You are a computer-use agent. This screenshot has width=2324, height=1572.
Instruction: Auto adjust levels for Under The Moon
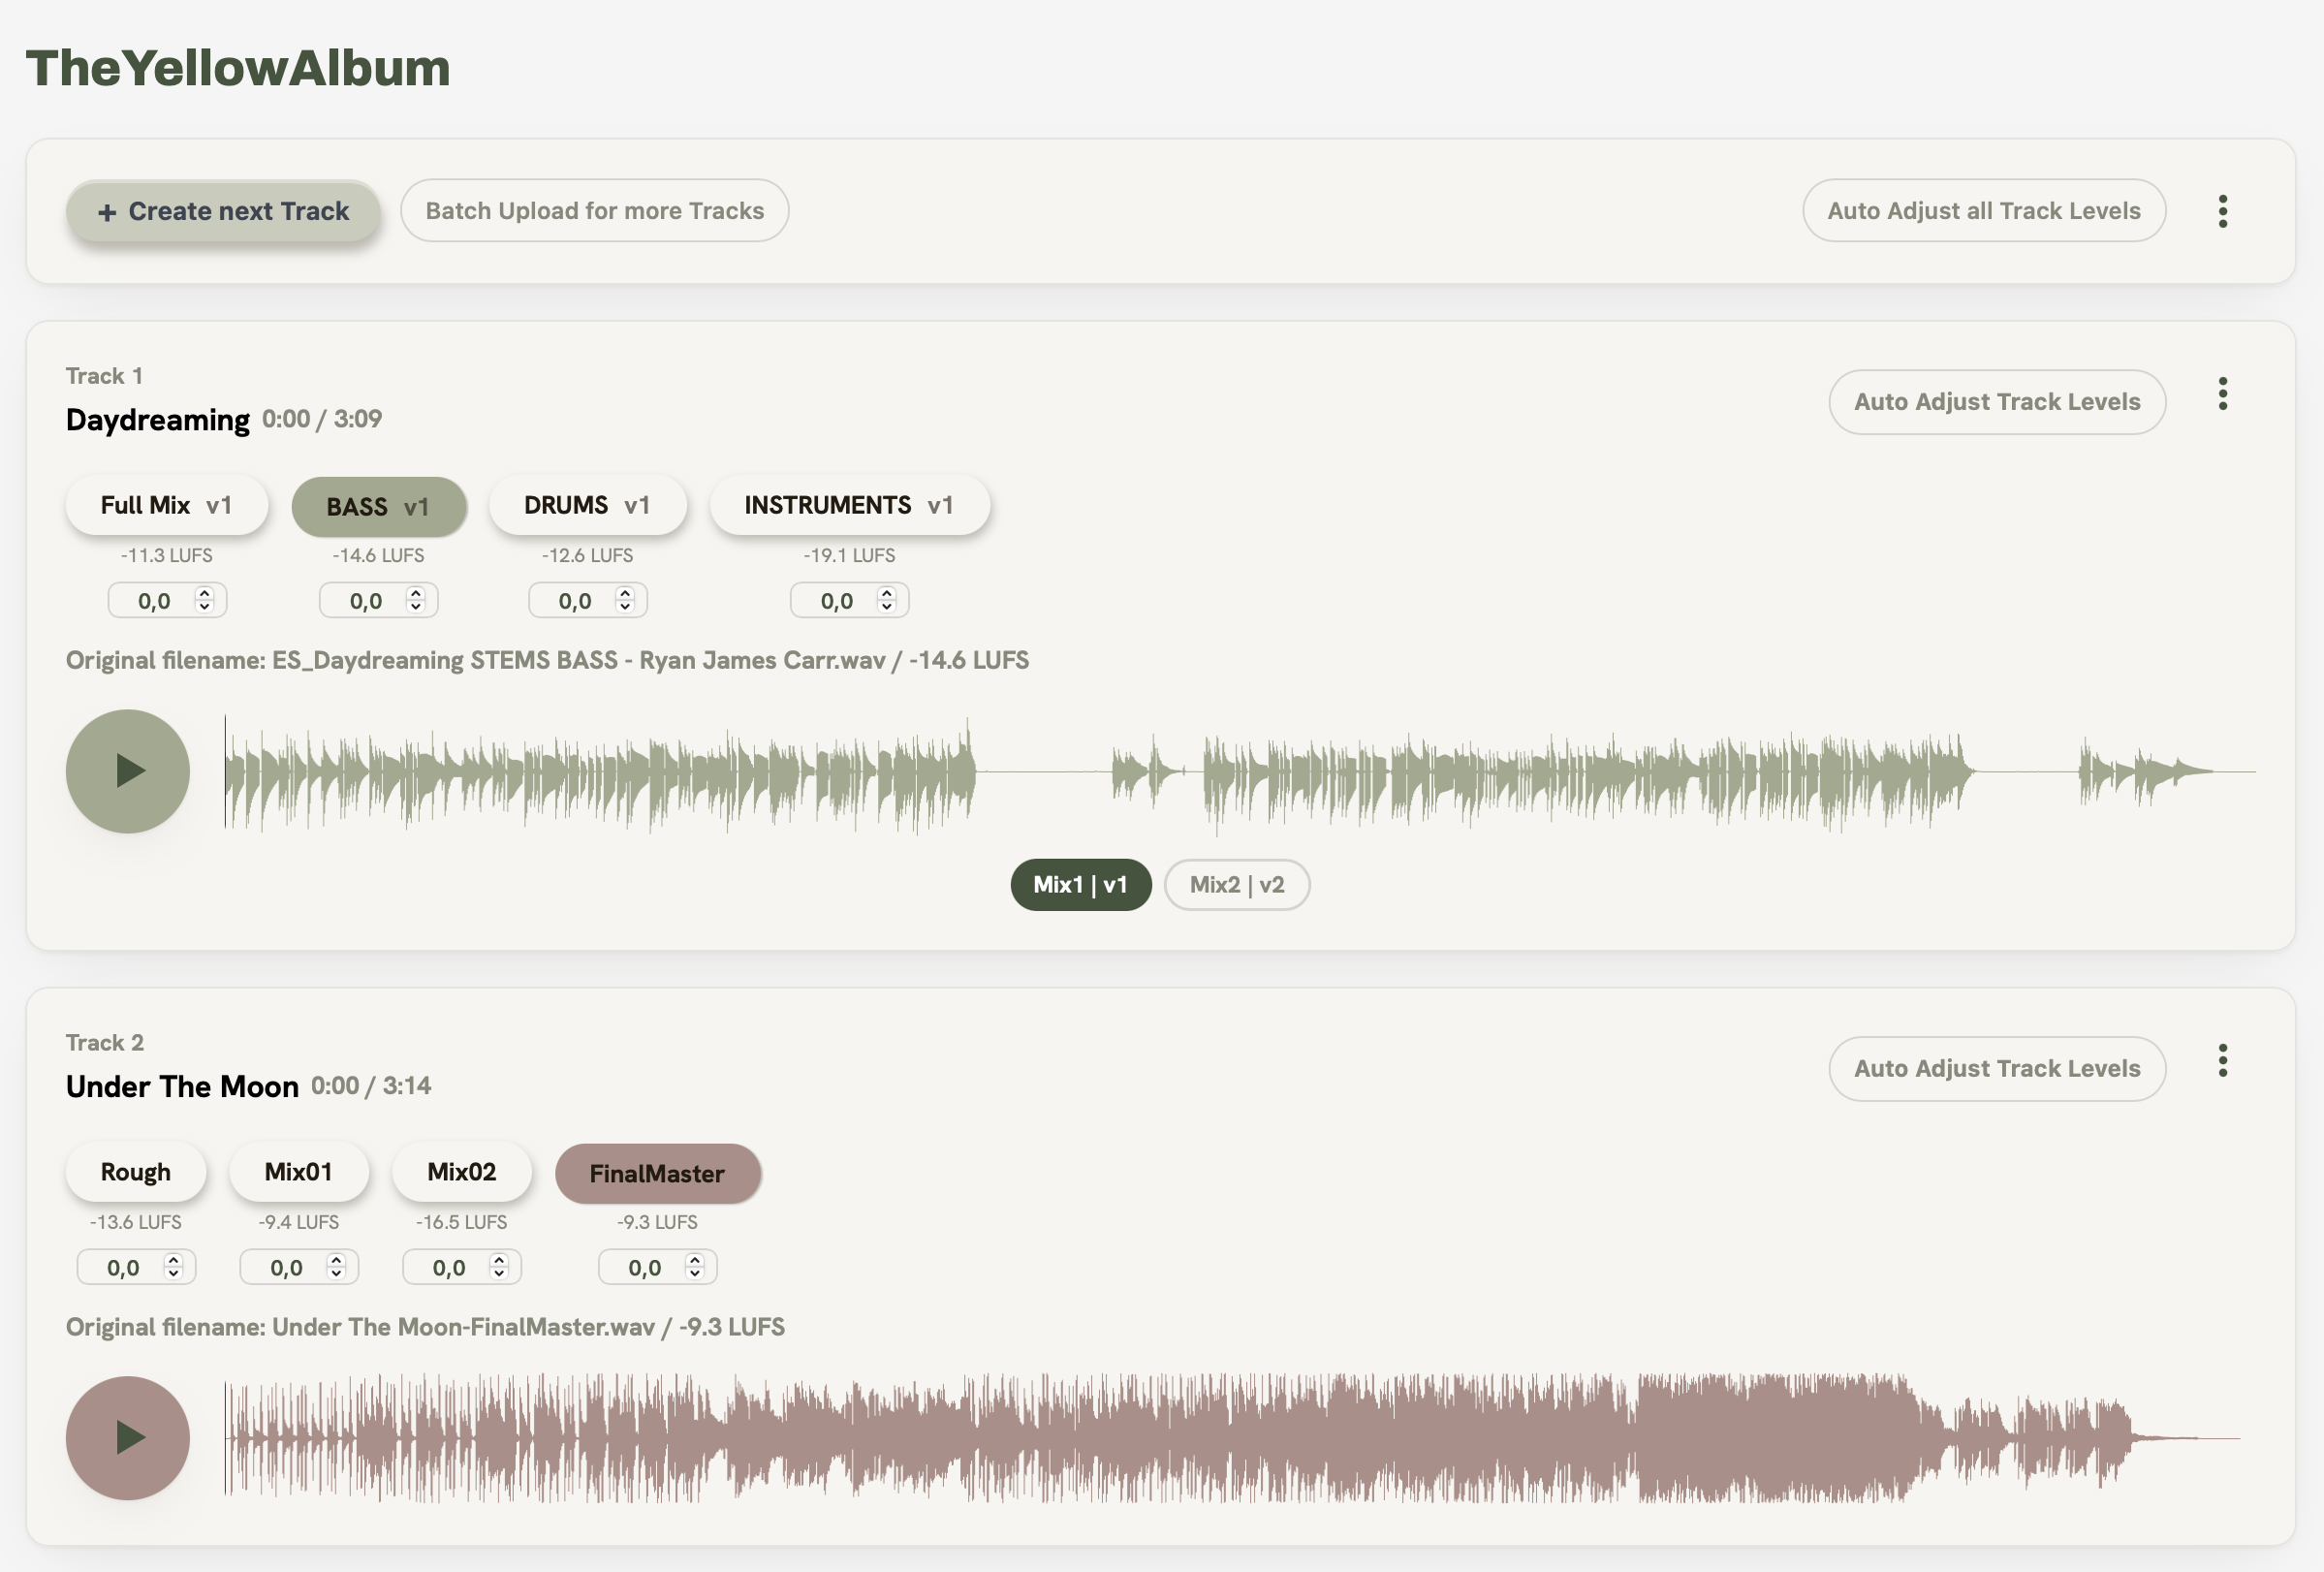[1997, 1069]
